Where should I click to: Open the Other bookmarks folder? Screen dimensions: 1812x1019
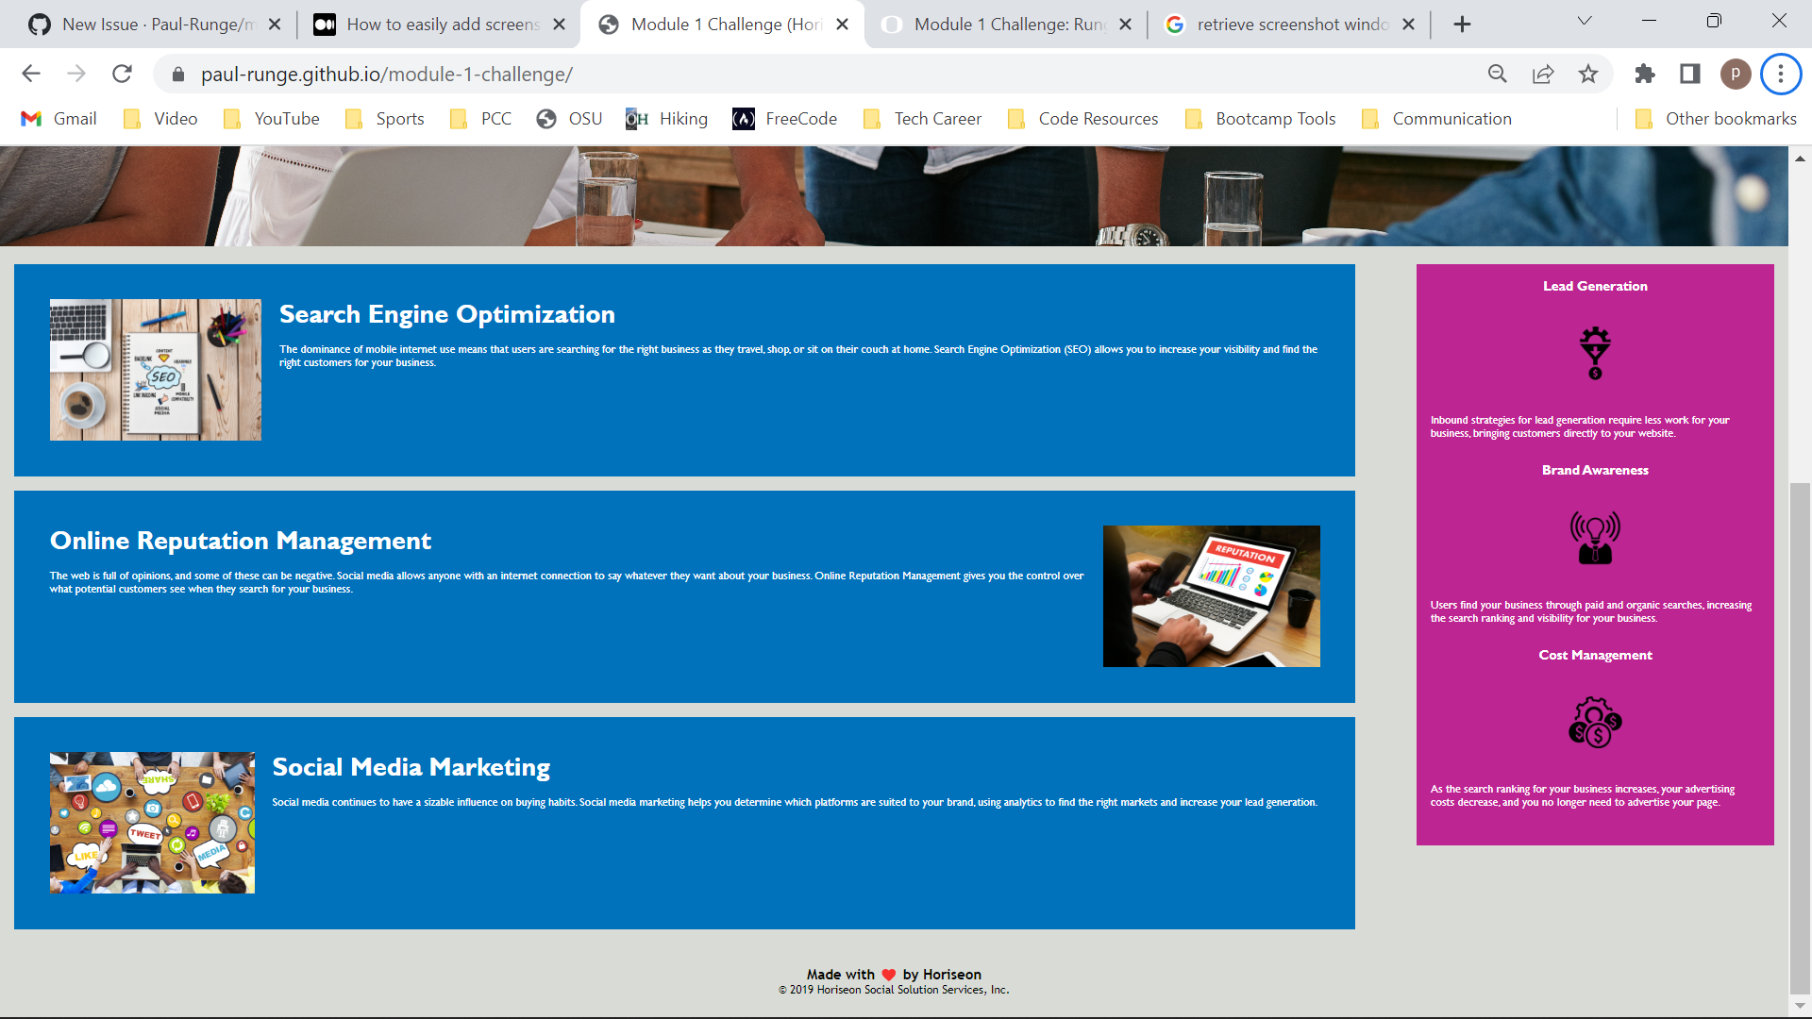tap(1716, 119)
